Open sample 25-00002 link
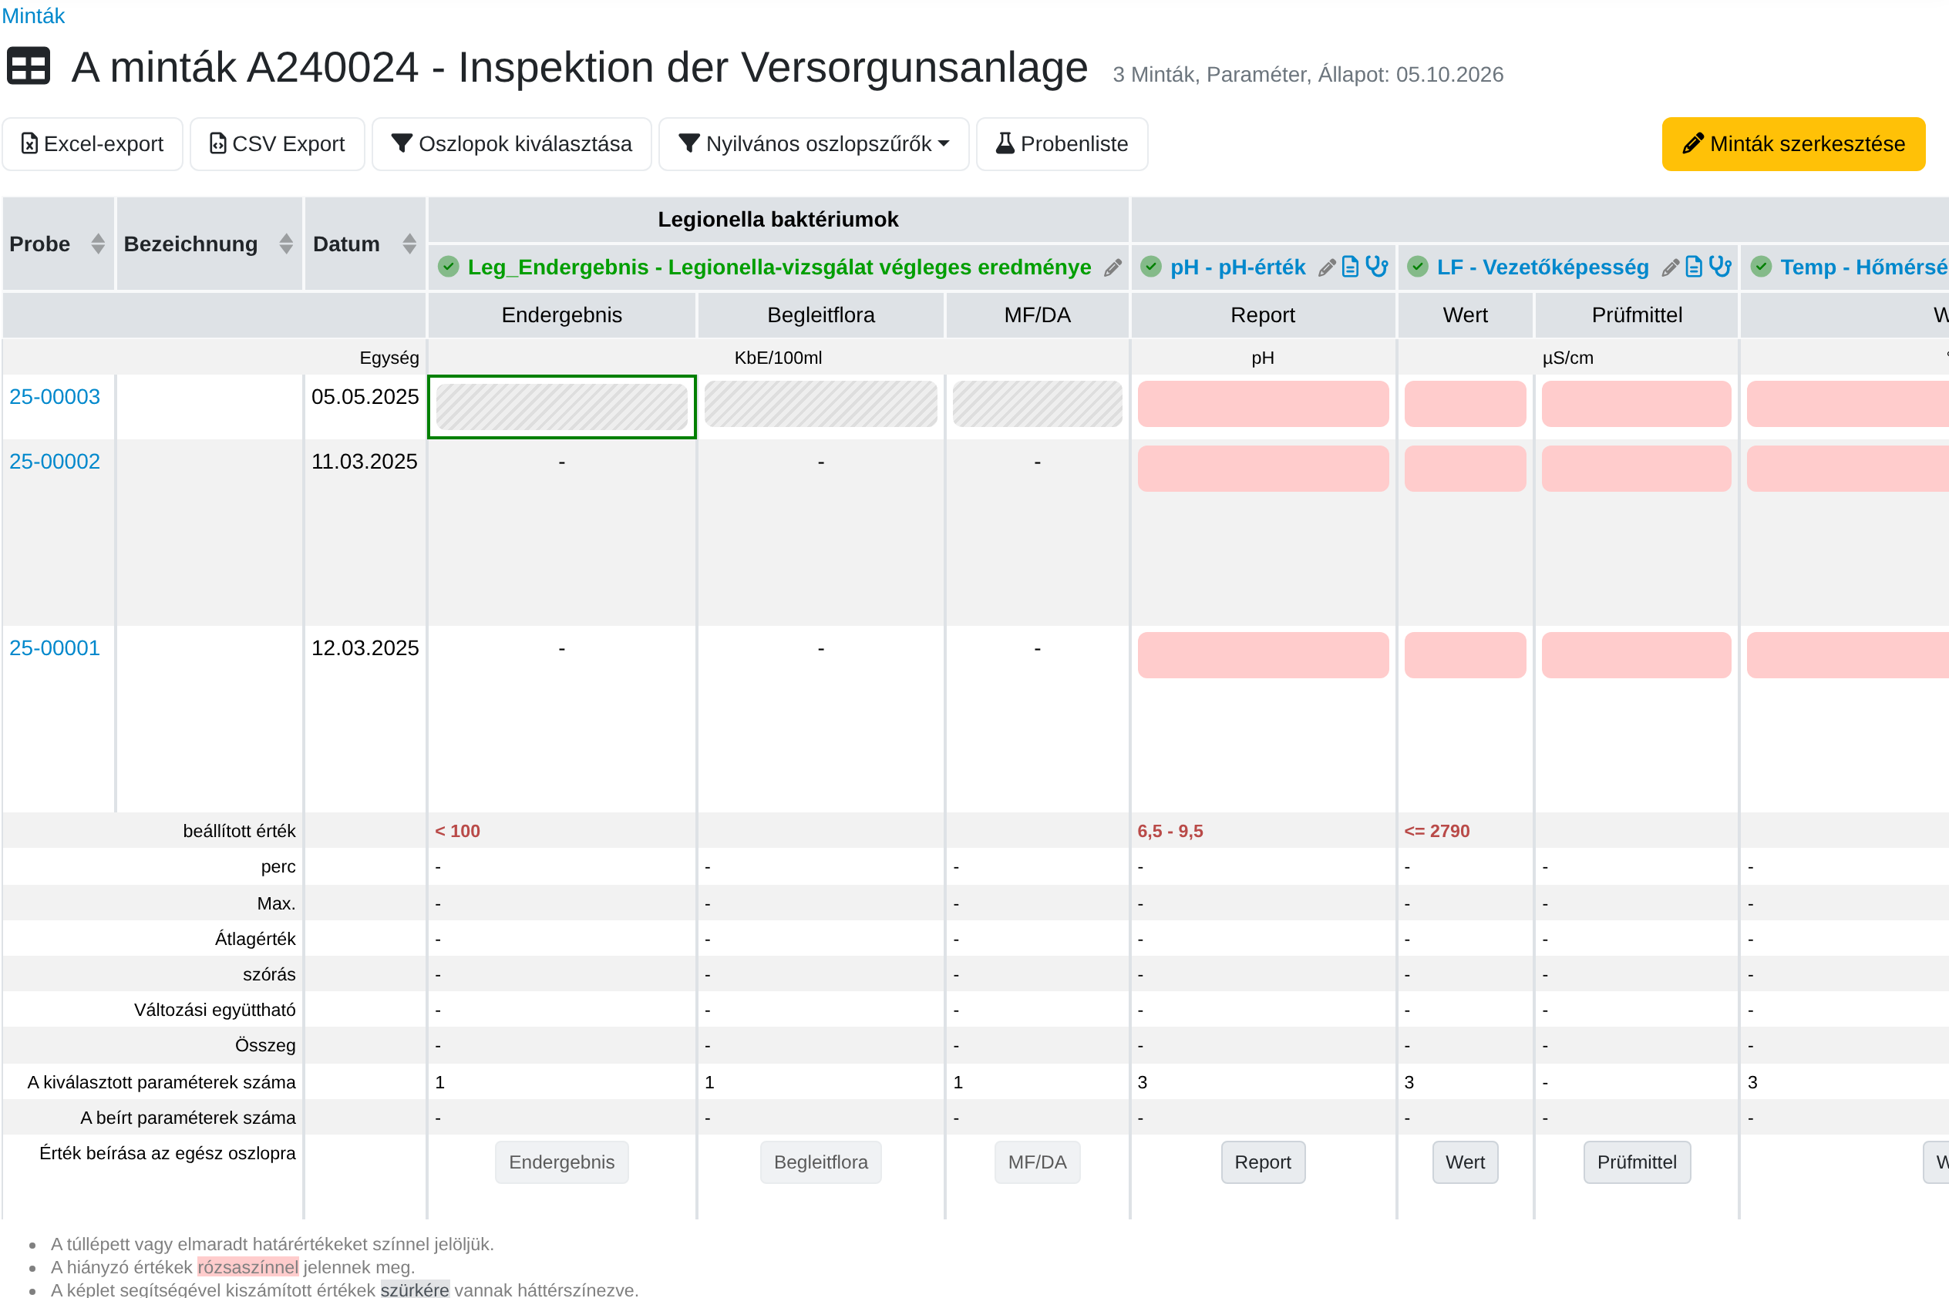Screen dimensions: 1949x1298 55,462
